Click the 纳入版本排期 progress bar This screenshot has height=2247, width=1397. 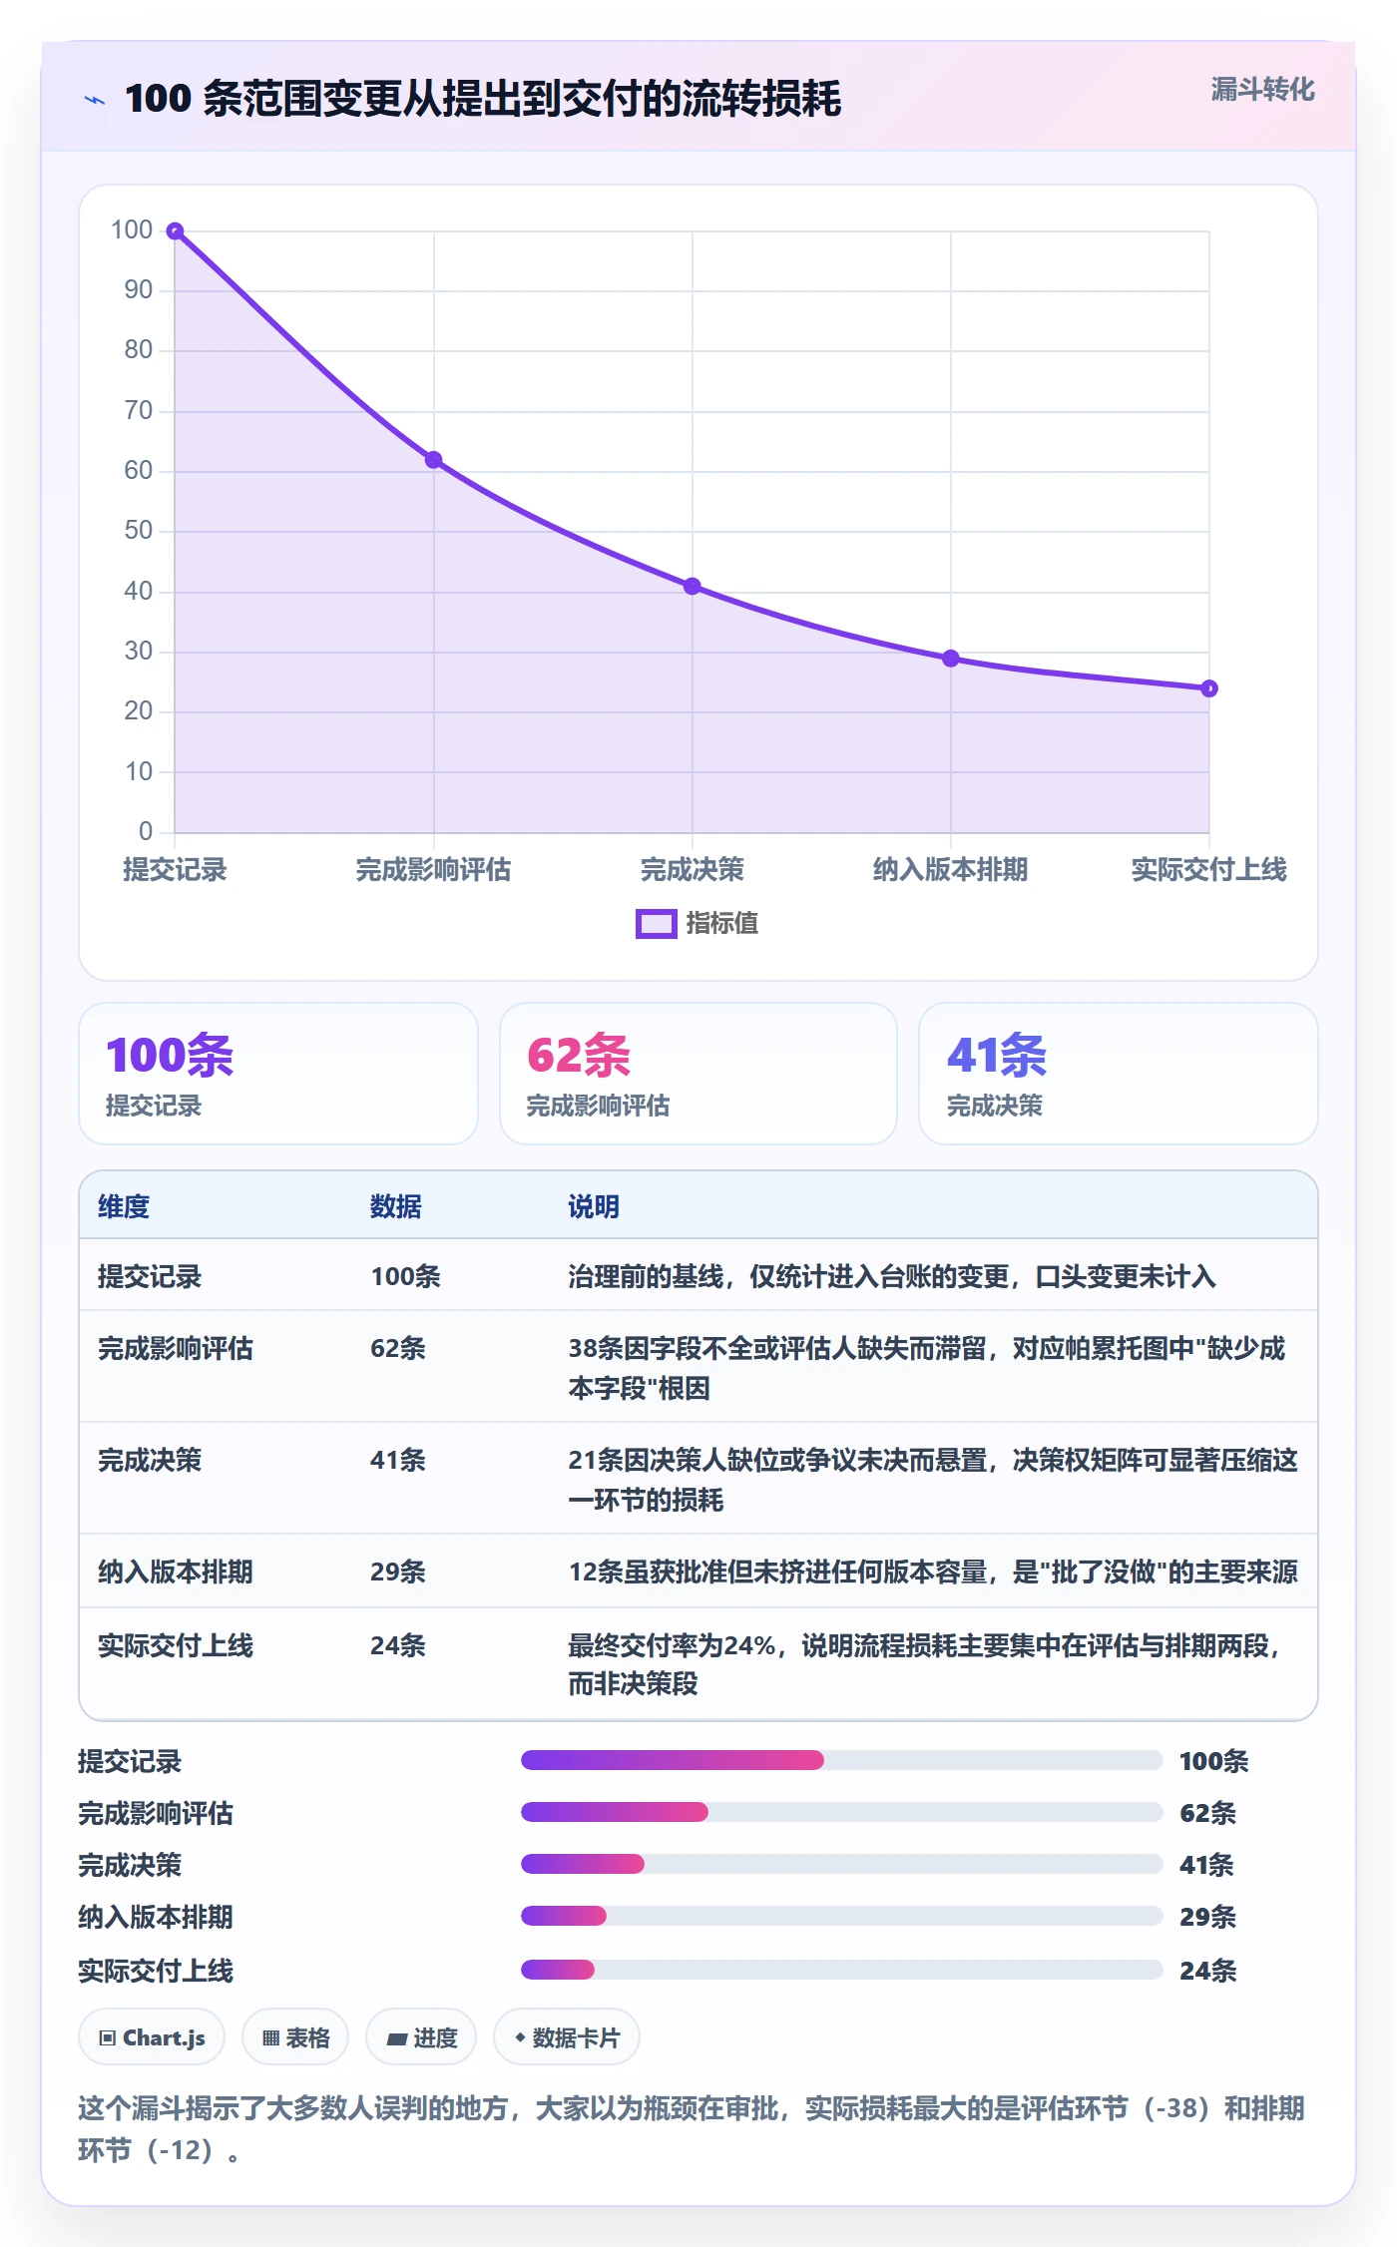pos(841,1916)
